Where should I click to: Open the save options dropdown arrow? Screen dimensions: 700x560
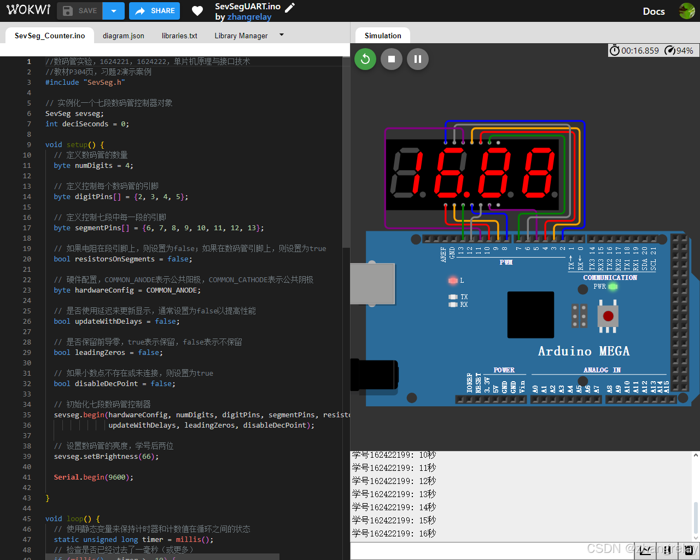click(x=114, y=11)
